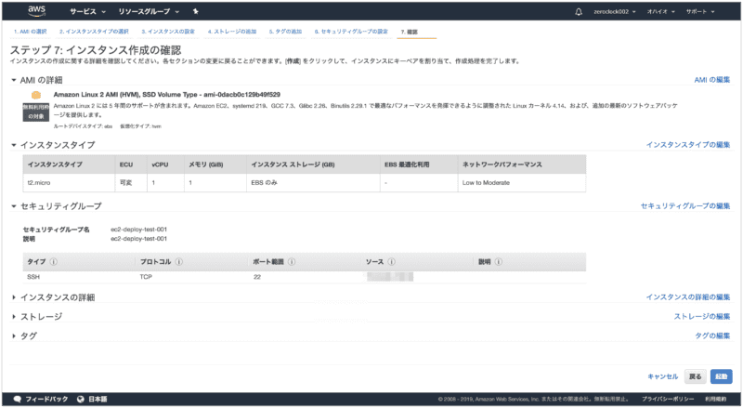Screen dimensions: 743x408
Task: Click the globe language icon in footer
Action: (81, 399)
